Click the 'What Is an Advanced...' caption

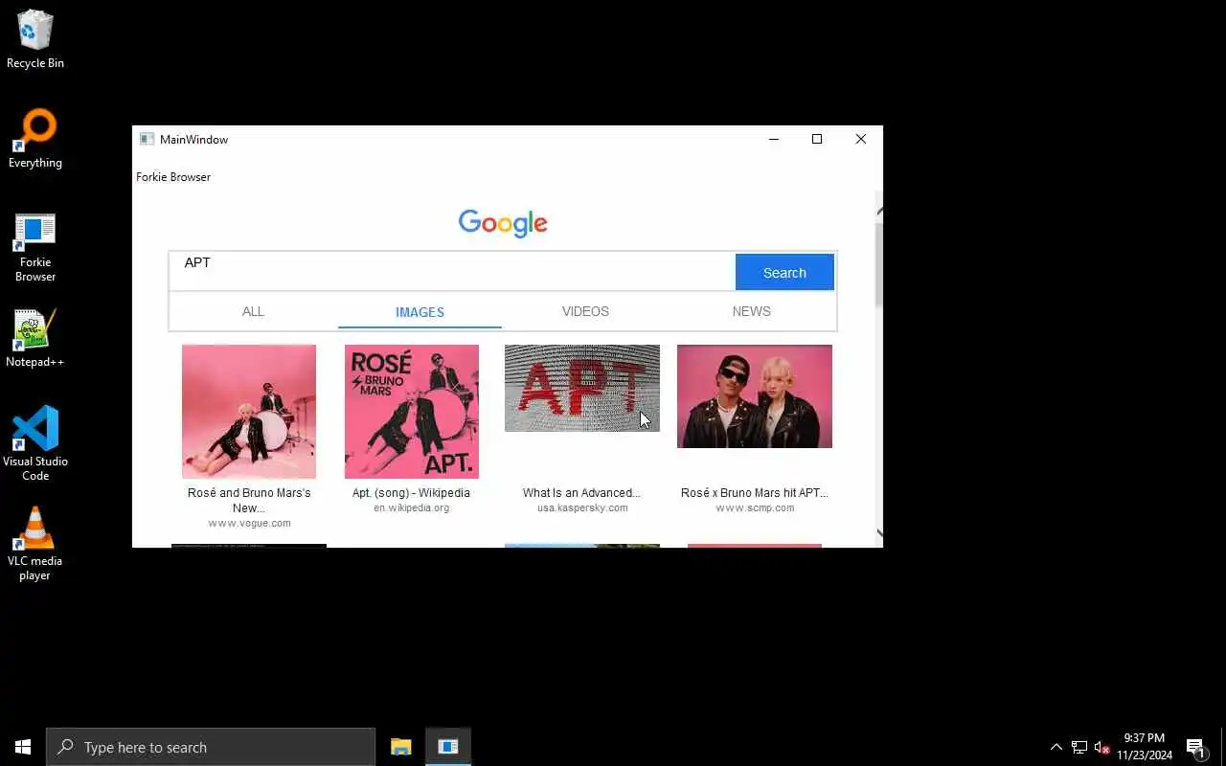[x=581, y=493]
